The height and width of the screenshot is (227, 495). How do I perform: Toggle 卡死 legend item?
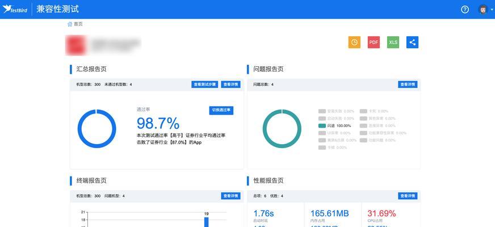click(x=374, y=111)
